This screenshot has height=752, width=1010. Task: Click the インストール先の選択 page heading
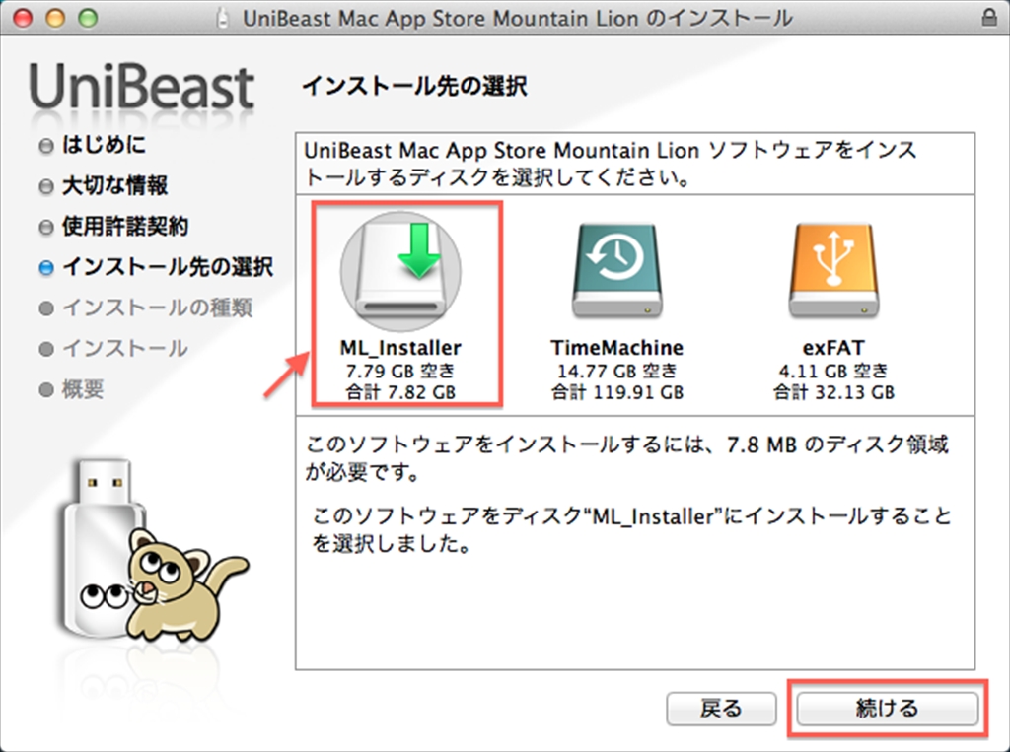coord(415,86)
